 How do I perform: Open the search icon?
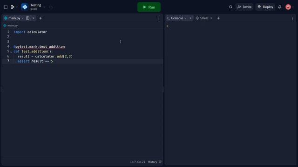[x=230, y=7]
